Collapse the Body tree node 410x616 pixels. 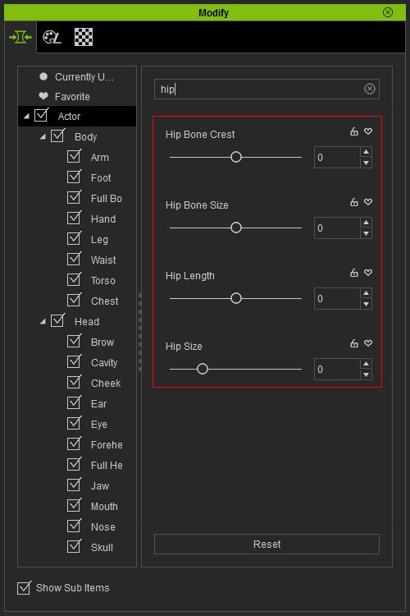click(43, 136)
